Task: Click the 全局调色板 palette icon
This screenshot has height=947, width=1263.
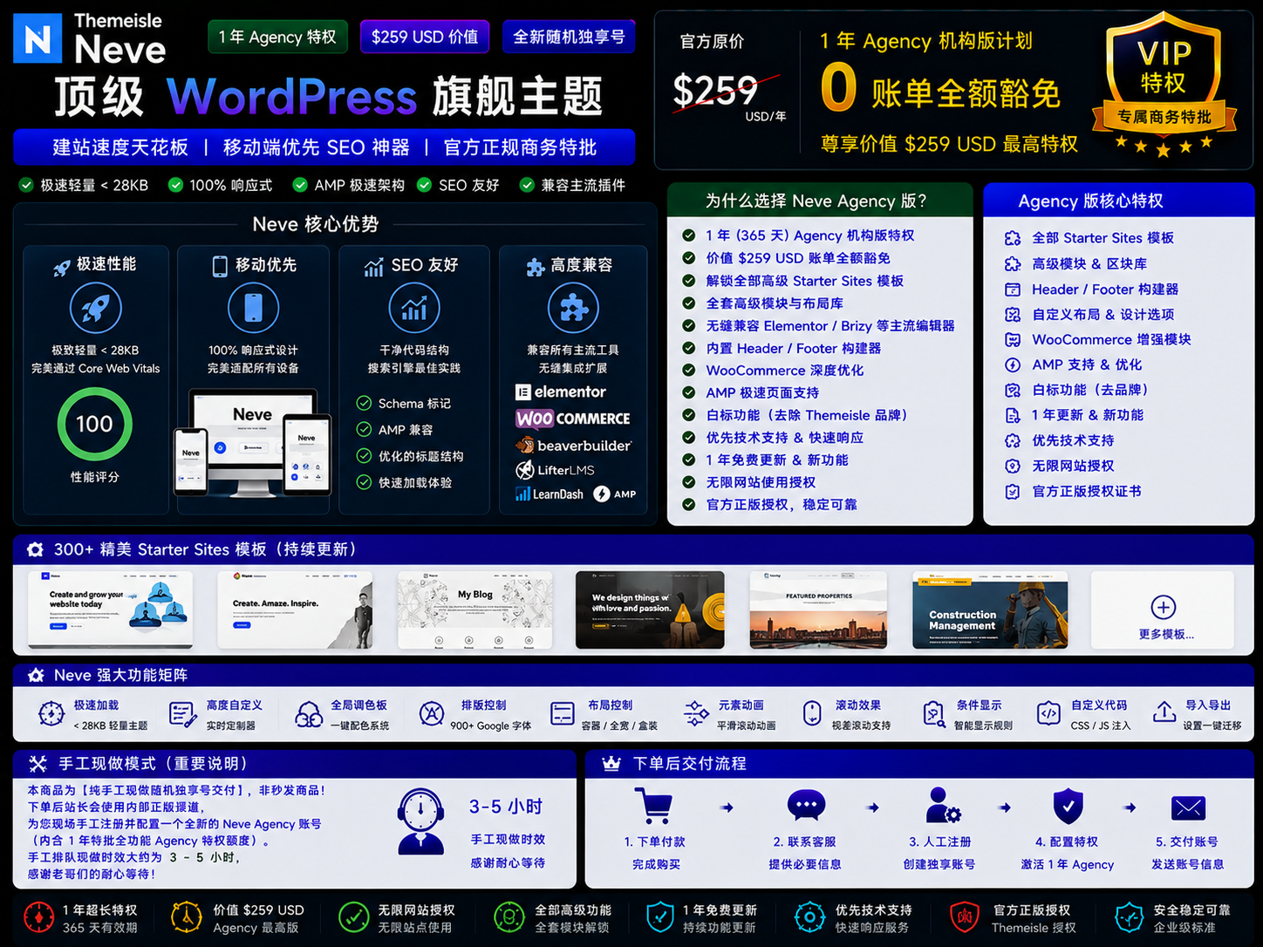Action: point(309,714)
